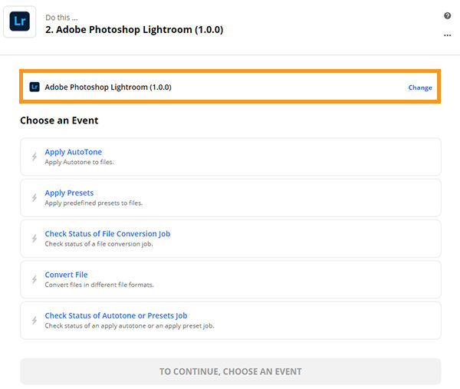The height and width of the screenshot is (389, 460).
Task: Click the Apply Autotone to files description
Action: click(x=79, y=163)
